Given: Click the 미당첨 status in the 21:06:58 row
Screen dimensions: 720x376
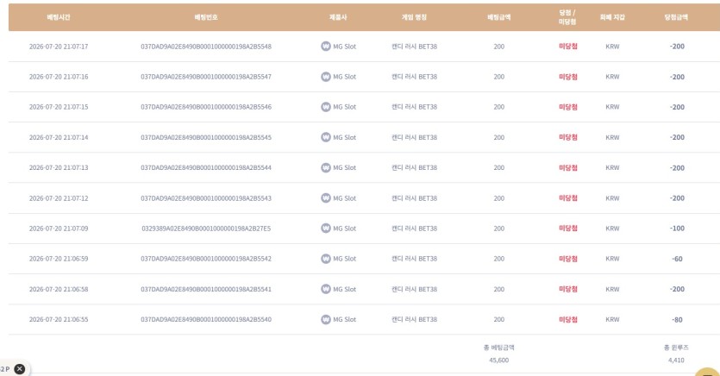Looking at the screenshot, I should coord(567,289).
